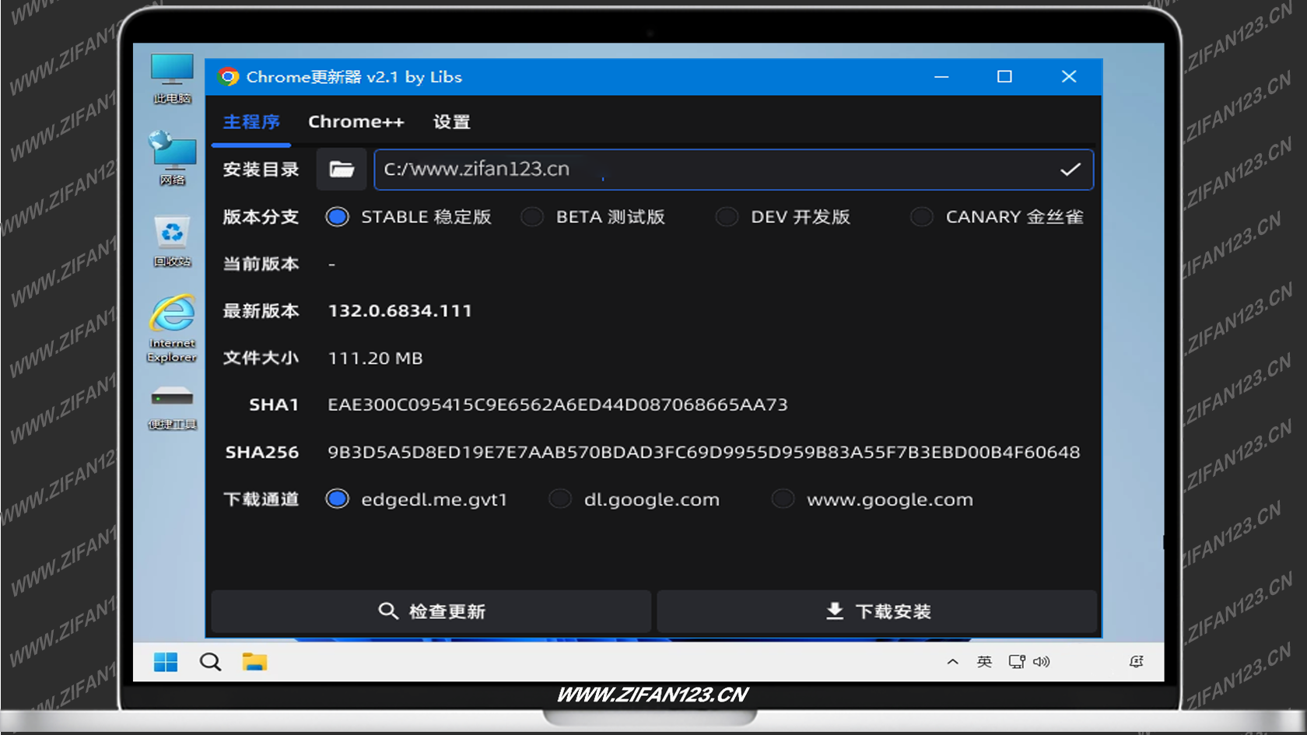Open File Explorer from taskbar

254,662
